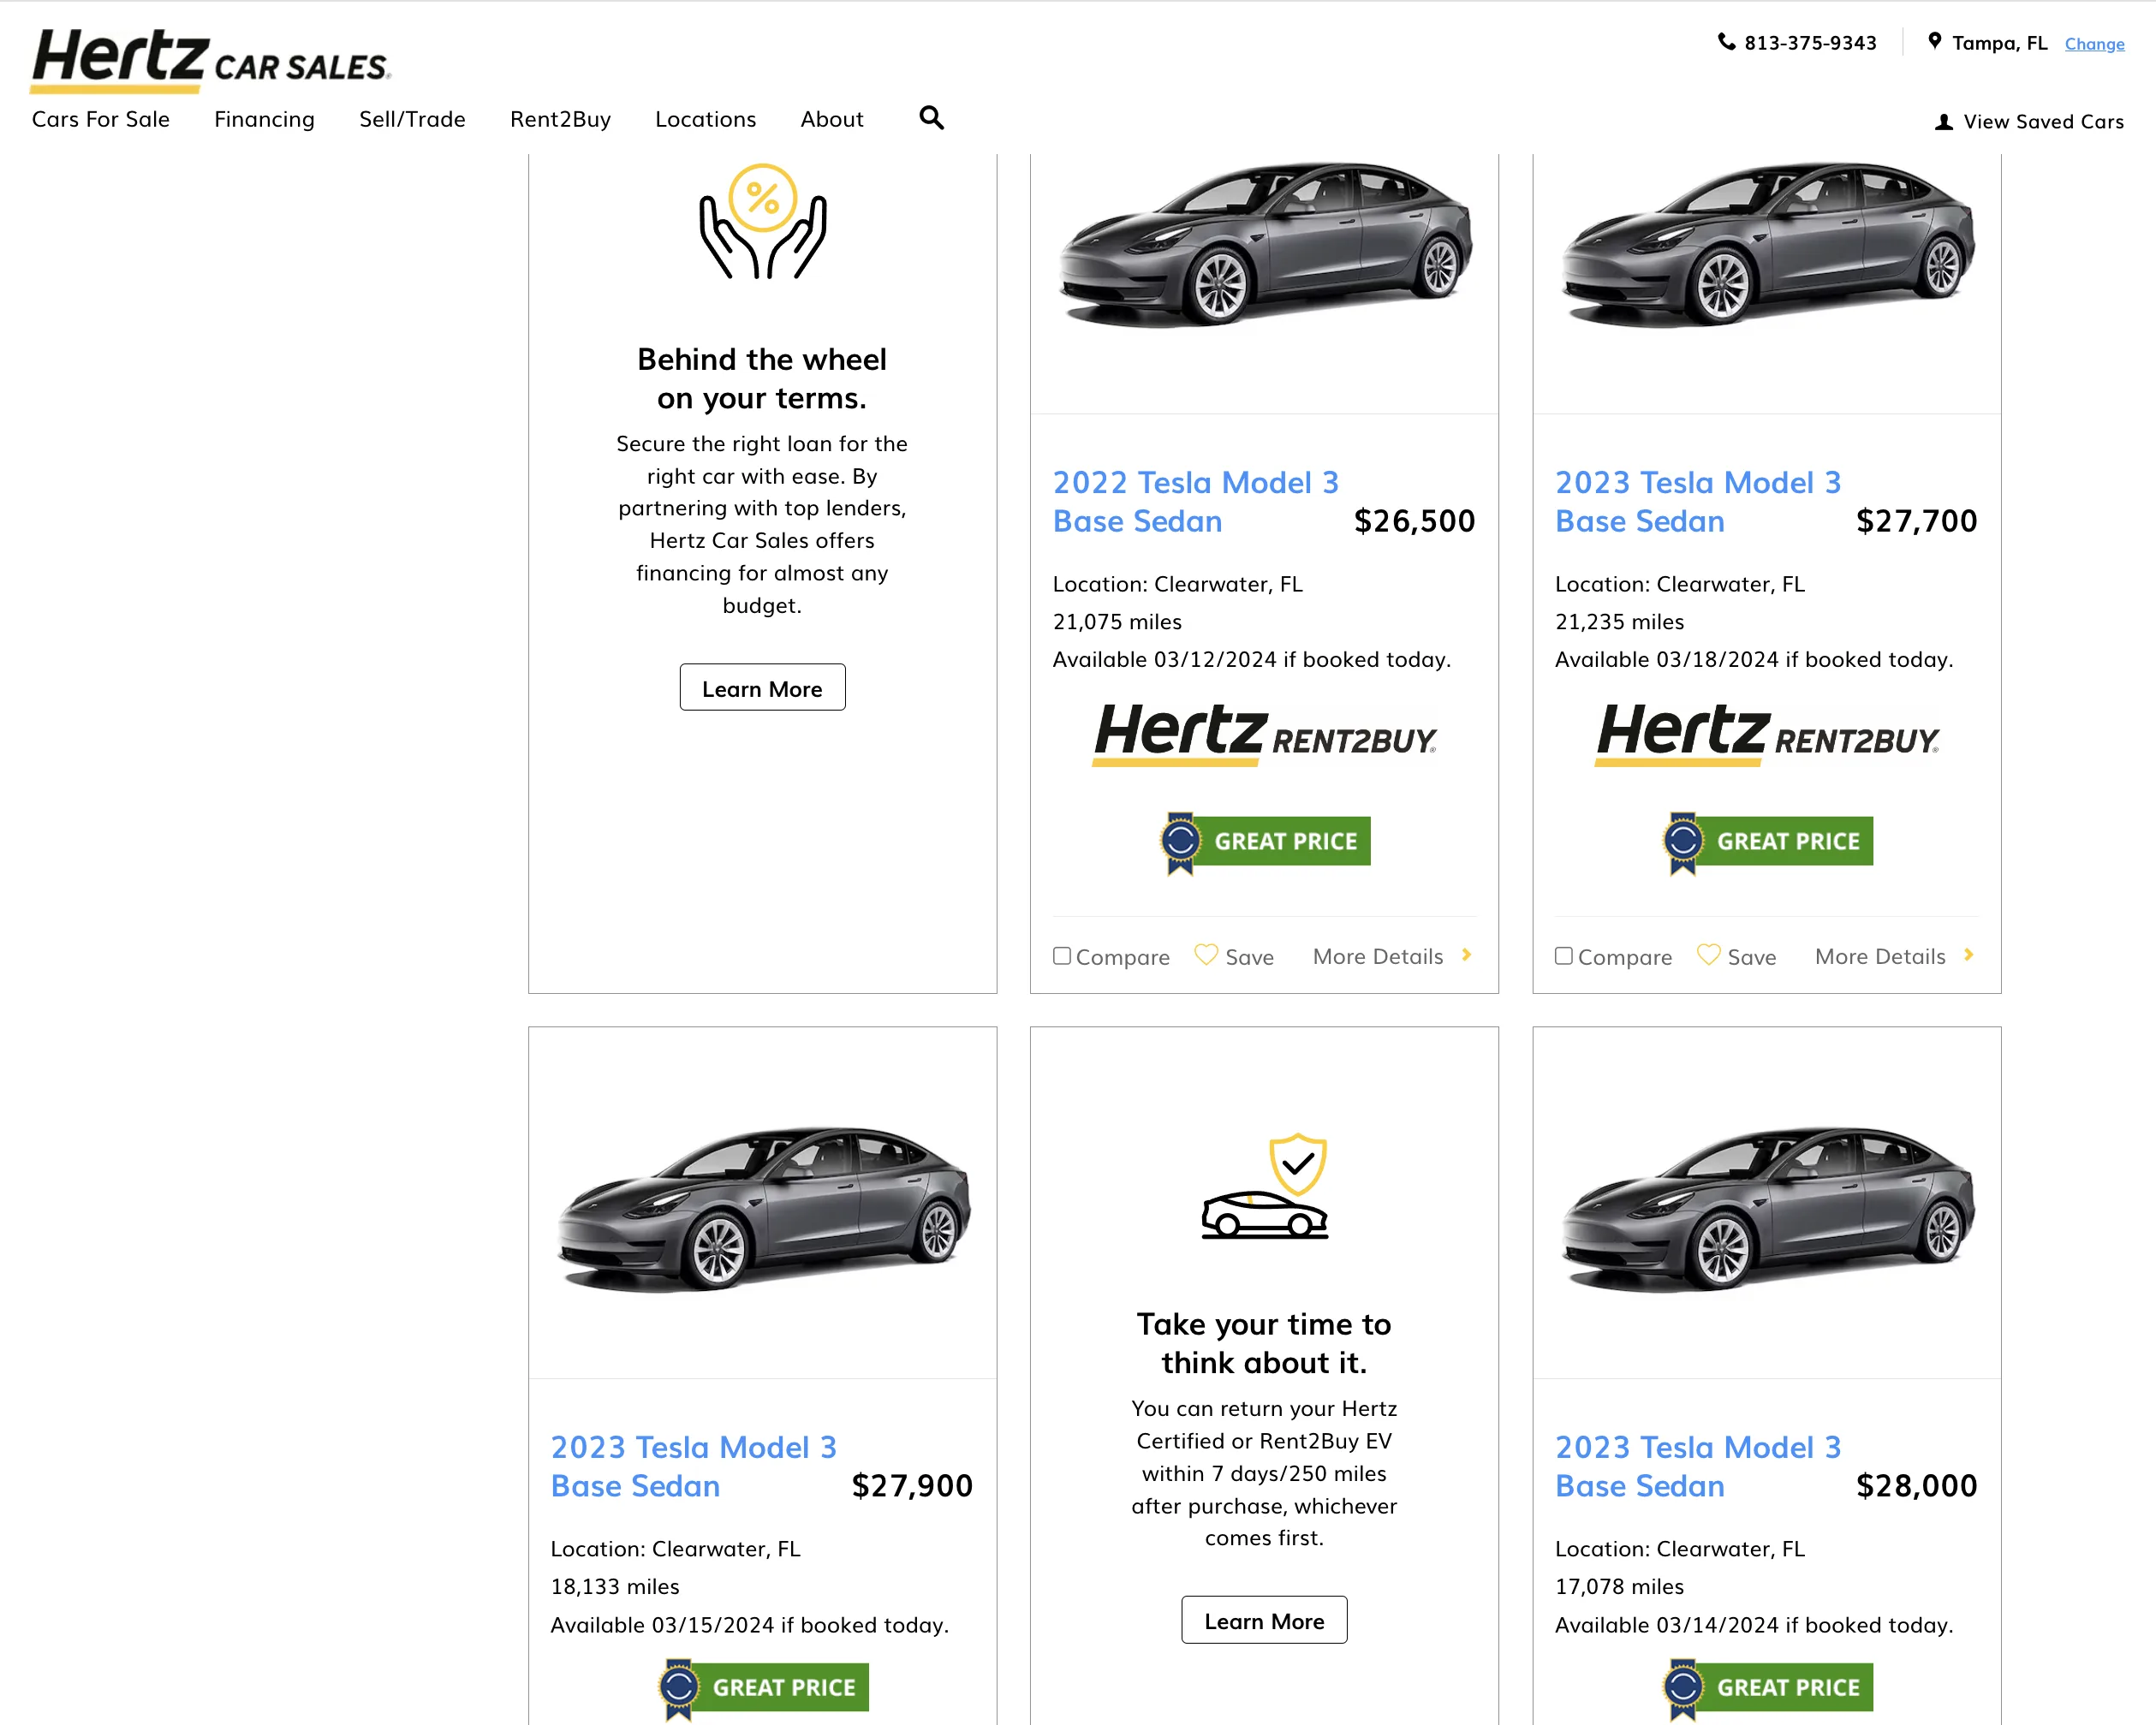Image resolution: width=2156 pixels, height=1725 pixels.
Task: Click the Great Price badge on the $26,500 Tesla
Action: coord(1265,842)
